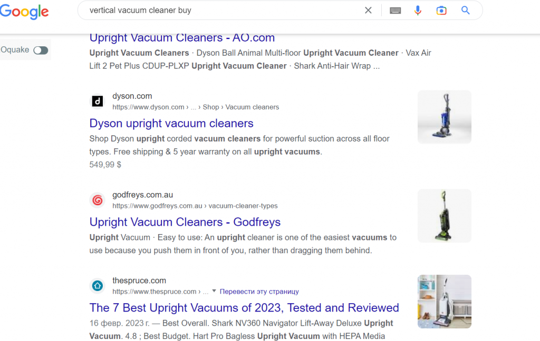Click the magnifier search button

465,11
